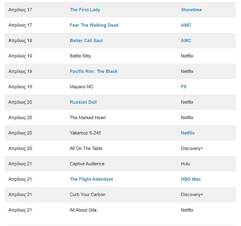Viewport: 241px width, 226px height.
Task: Click the Showtime network link
Action: click(x=191, y=10)
